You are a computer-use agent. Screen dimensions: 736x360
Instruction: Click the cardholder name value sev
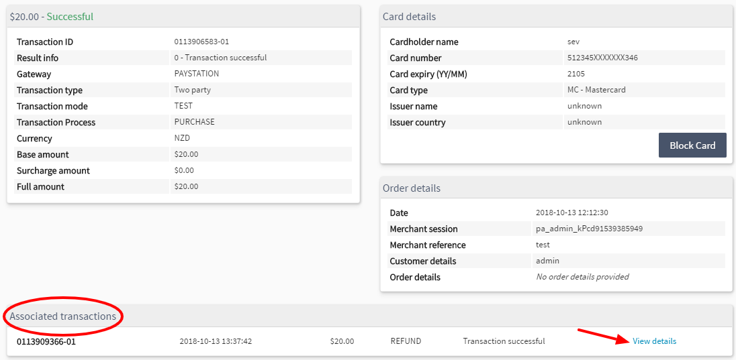tap(573, 42)
